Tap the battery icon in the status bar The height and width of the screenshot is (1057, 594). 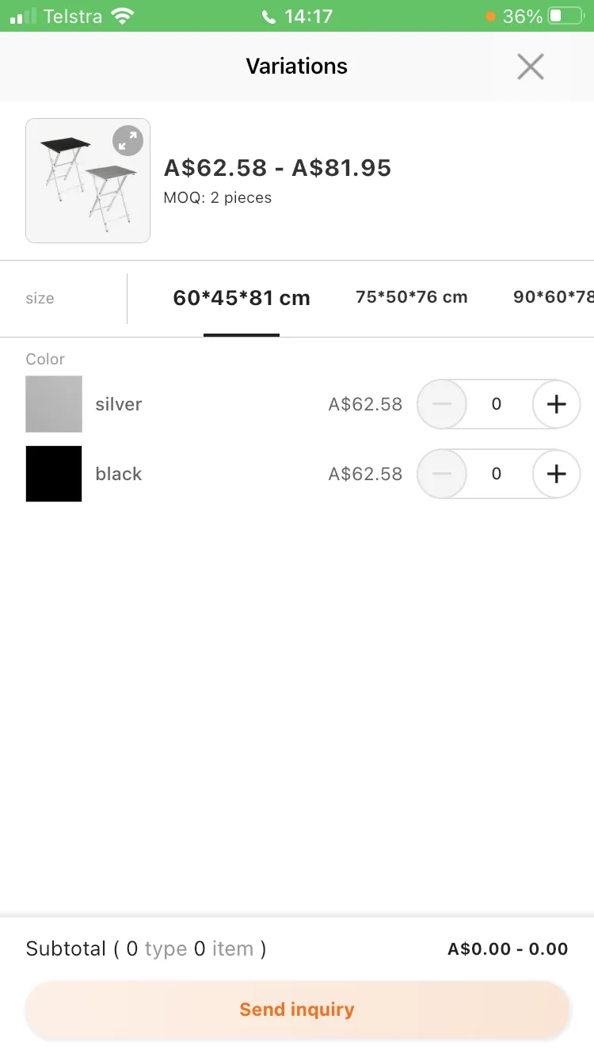566,16
